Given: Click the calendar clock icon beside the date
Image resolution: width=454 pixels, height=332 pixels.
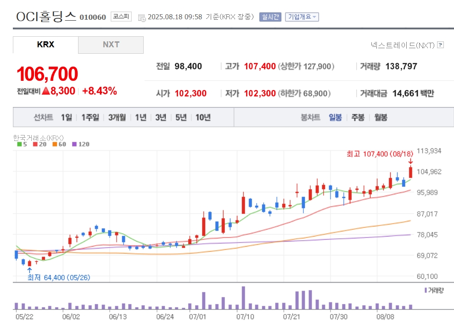Looking at the screenshot, I should (142, 17).
